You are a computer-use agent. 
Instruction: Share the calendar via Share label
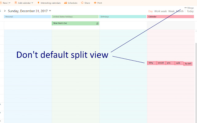[87, 3]
